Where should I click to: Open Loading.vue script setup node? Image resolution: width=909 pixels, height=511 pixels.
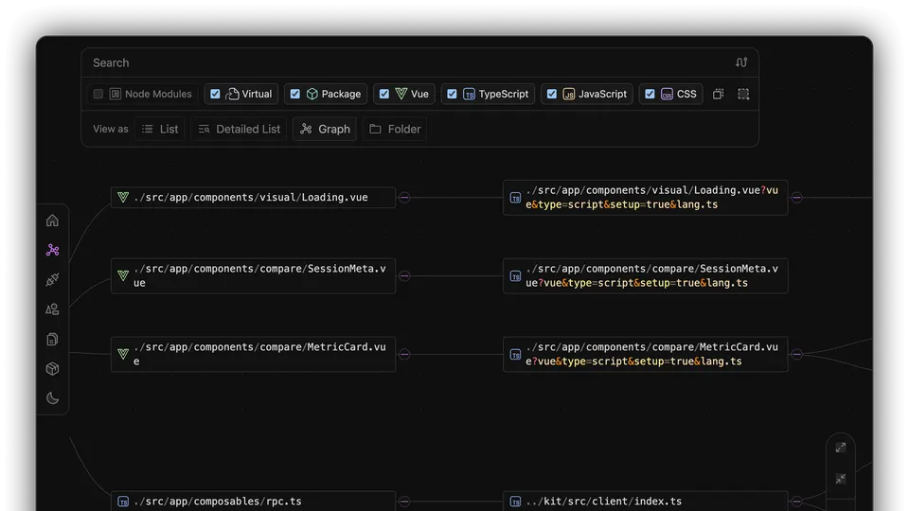(645, 198)
